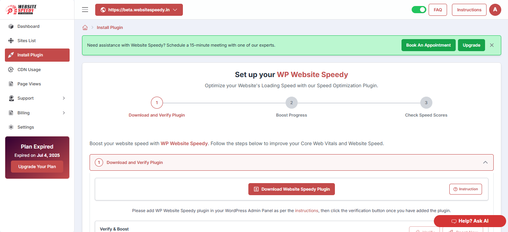Click Boost Progress step label
This screenshot has width=508, height=232.
[292, 115]
